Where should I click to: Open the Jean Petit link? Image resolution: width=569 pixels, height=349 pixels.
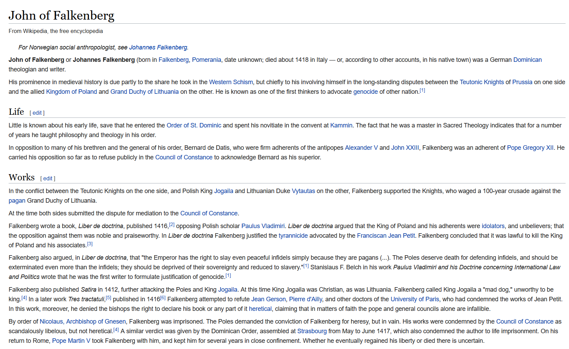click(401, 236)
